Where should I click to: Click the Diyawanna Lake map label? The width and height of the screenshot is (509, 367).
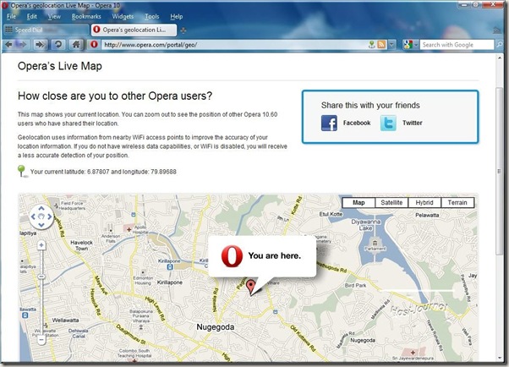coord(366,225)
